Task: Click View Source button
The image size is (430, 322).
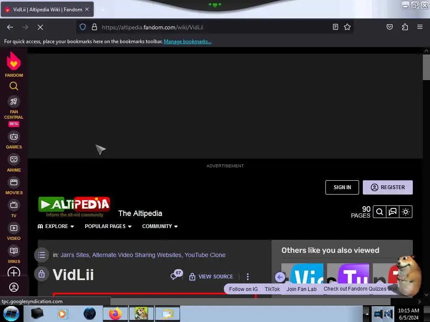Action: [x=211, y=277]
